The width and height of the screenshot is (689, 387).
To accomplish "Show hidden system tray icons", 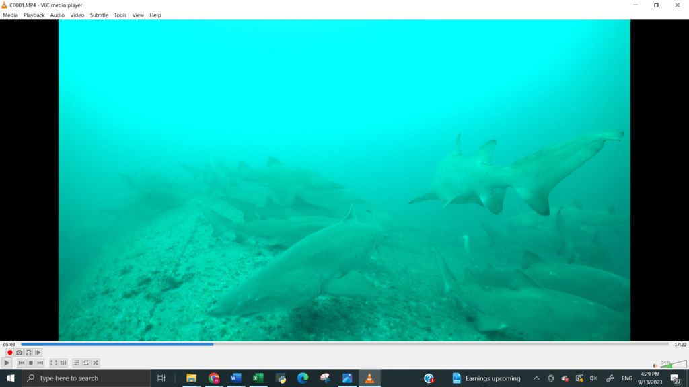I will (x=536, y=378).
